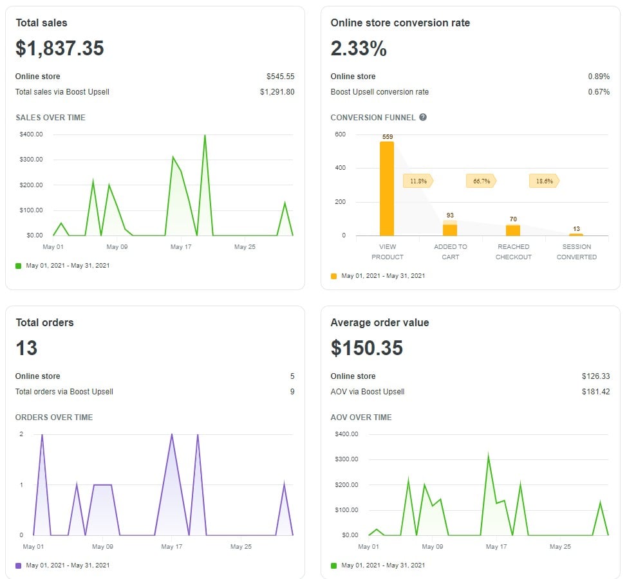Click the 'SALES OVER TIME' chart title

[x=50, y=118]
